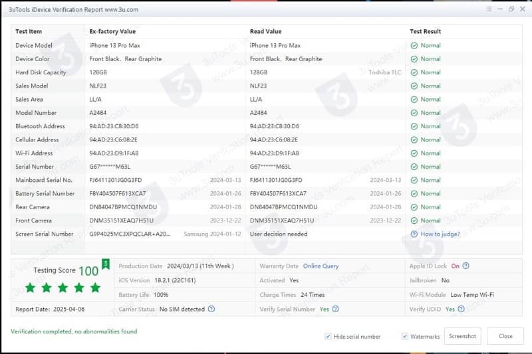
Task: Toggle the Hide serial number checkbox
Action: (328, 336)
